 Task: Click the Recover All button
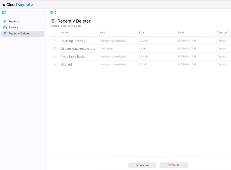pos(142,165)
